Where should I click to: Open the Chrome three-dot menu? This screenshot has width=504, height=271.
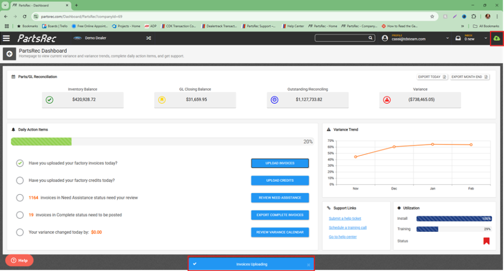[x=497, y=16]
